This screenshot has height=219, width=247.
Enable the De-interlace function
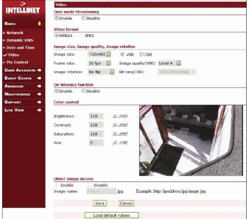[57, 91]
